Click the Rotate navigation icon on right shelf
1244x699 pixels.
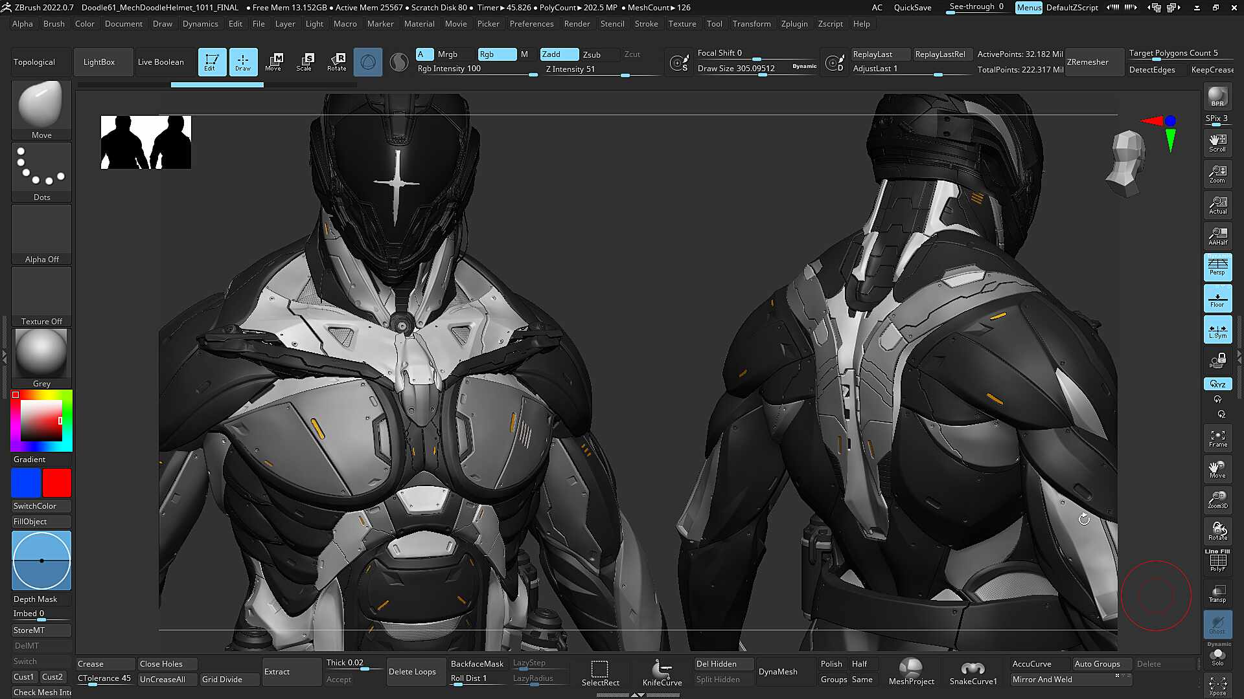(x=1217, y=531)
